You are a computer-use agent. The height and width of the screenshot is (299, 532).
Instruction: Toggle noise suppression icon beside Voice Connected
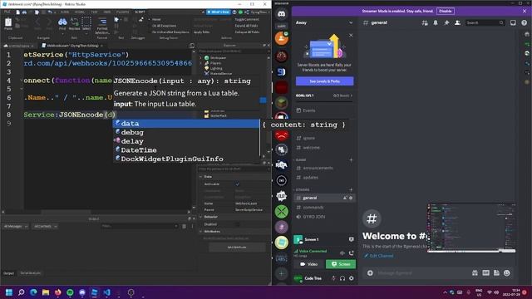tap(342, 252)
